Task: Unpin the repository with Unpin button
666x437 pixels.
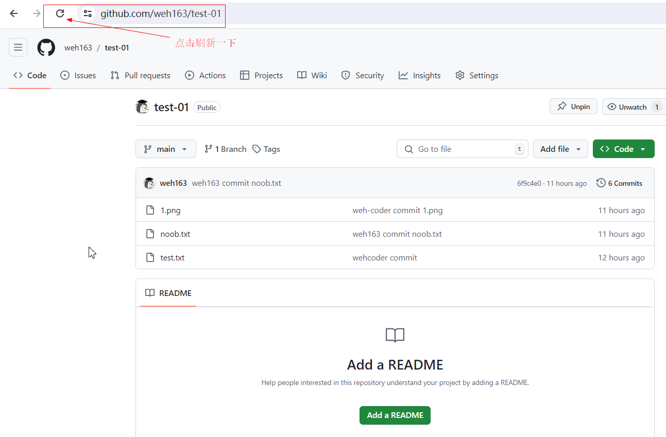Action: pos(574,107)
